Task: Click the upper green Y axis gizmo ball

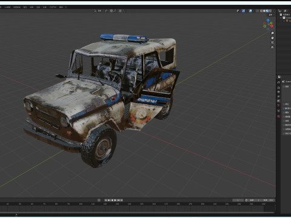Action: click(x=271, y=23)
